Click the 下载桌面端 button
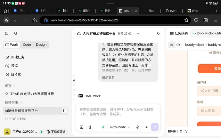The height and width of the screenshot is (138, 221). click(x=56, y=132)
